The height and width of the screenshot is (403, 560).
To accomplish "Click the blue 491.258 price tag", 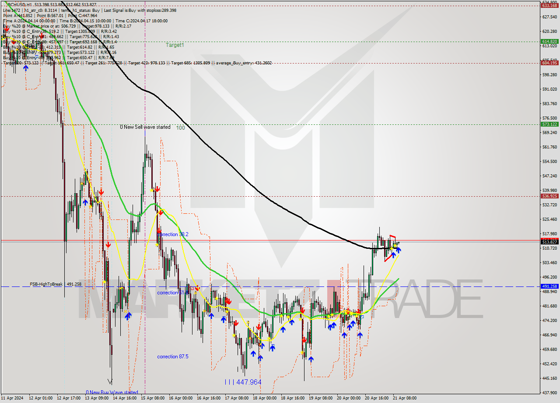I will pyautogui.click(x=549, y=286).
